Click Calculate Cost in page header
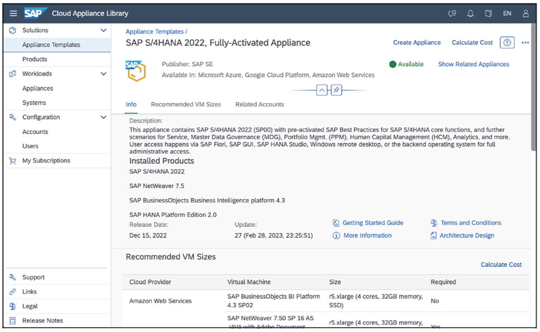540x332 pixels. click(x=472, y=43)
